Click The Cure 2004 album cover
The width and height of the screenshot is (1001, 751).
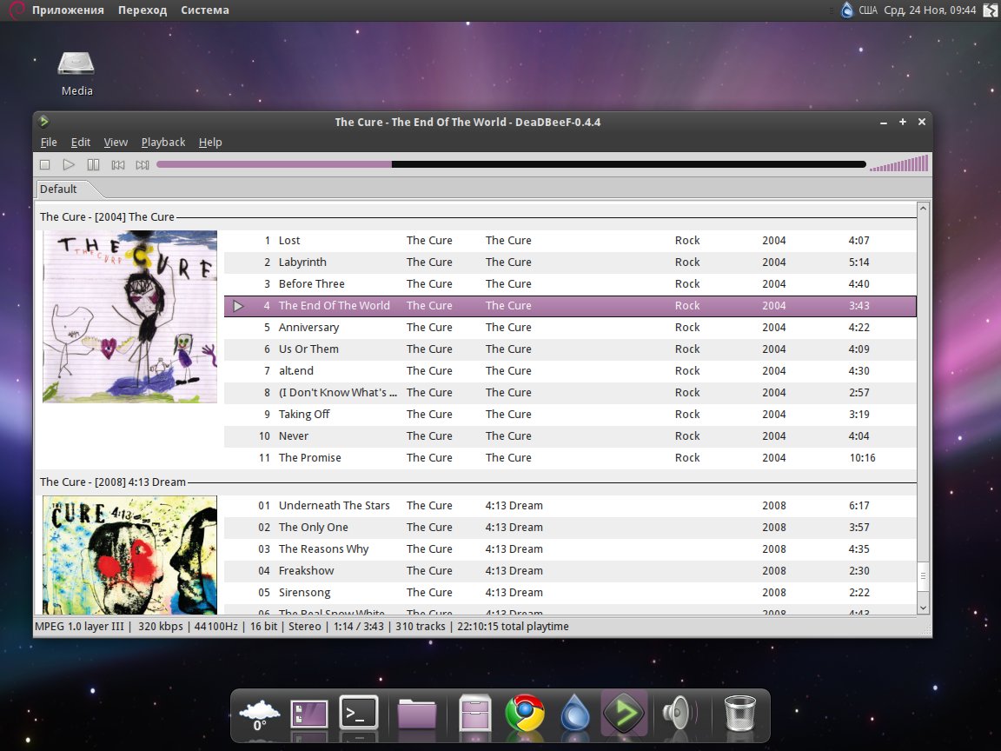(x=129, y=316)
